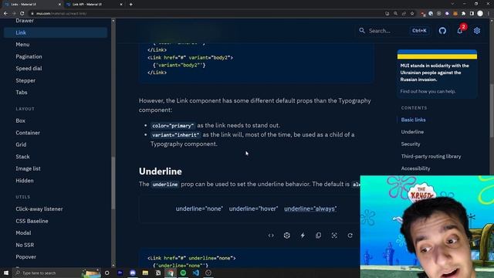Open Popover utils page

click(x=25, y=257)
